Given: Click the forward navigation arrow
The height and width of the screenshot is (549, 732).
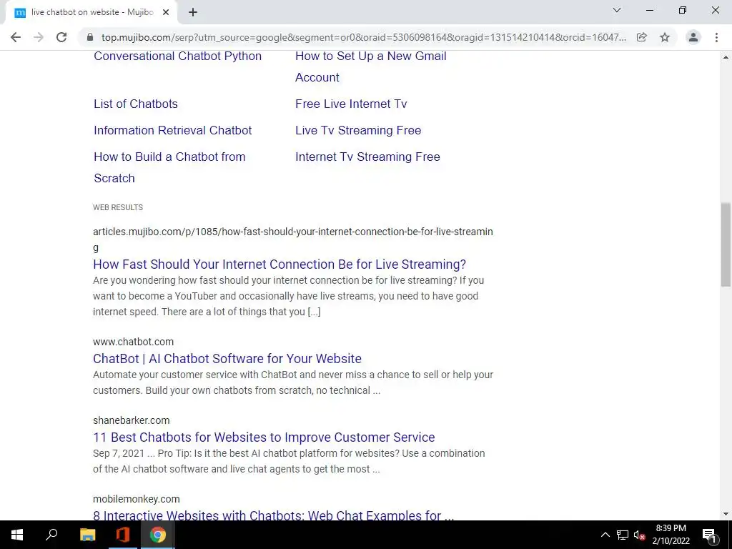Looking at the screenshot, I should 39,37.
